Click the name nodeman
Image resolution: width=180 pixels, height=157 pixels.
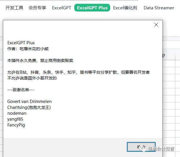[x=17, y=113]
